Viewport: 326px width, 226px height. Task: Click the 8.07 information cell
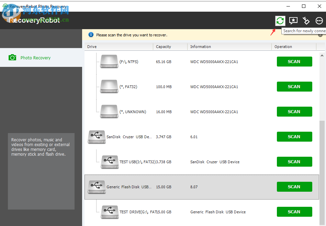(194, 187)
